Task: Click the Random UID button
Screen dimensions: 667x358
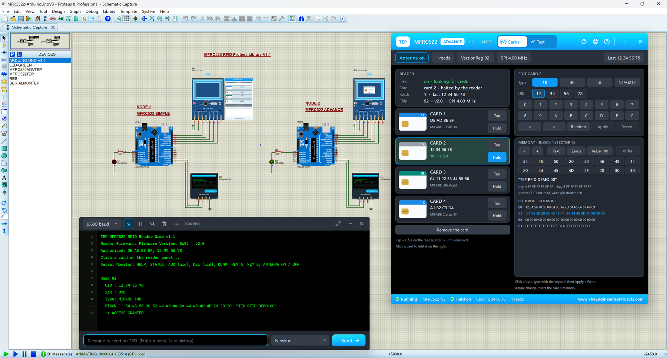Action: [578, 127]
